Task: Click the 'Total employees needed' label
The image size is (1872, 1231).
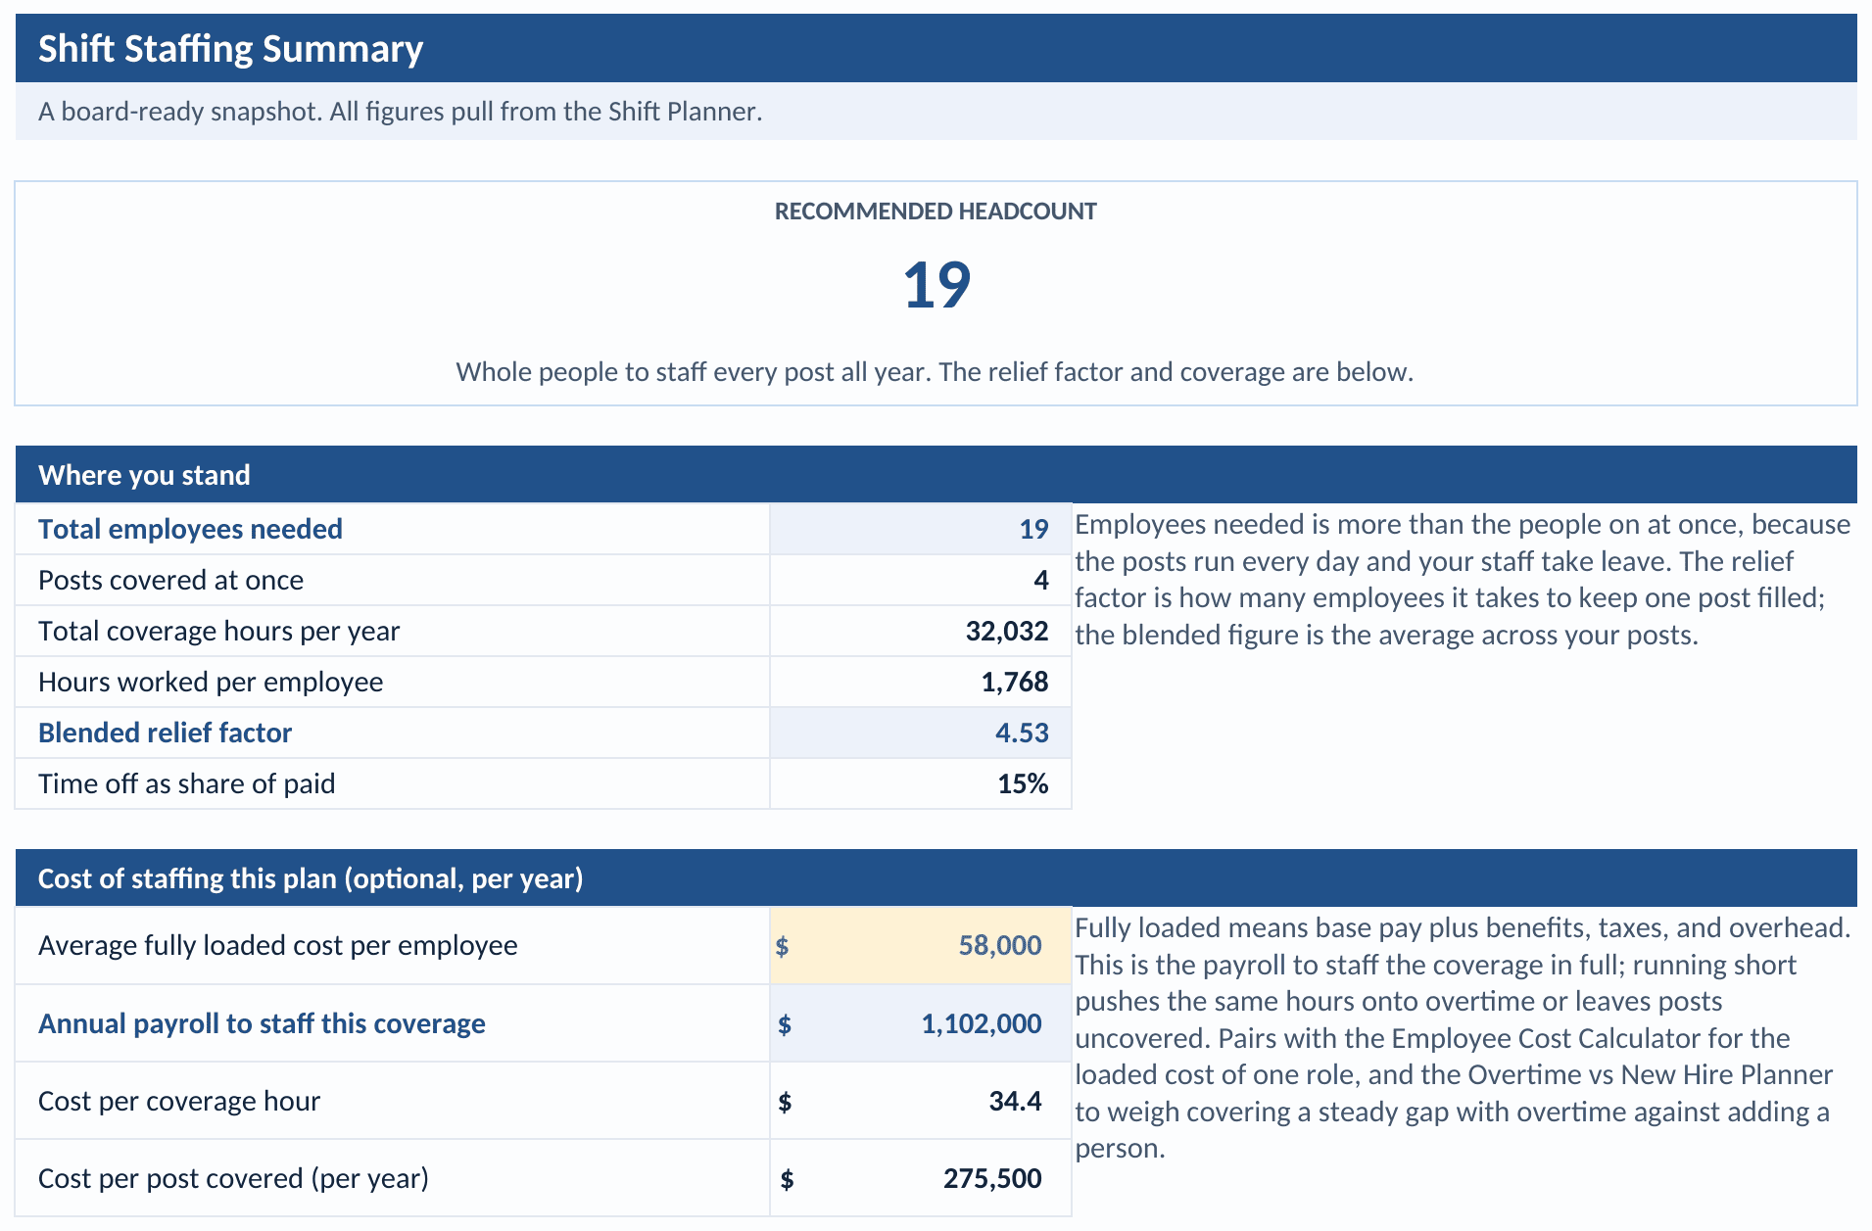Action: 190,529
